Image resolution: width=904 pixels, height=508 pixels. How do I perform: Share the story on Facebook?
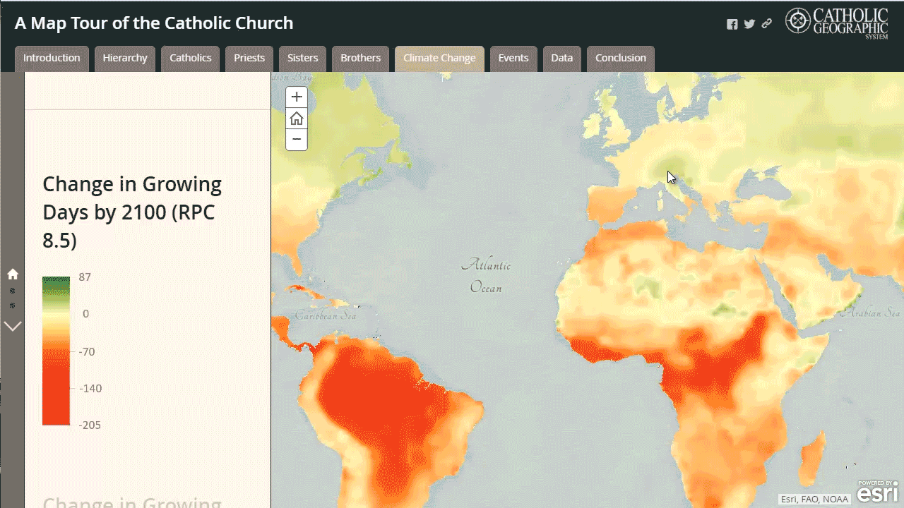tap(732, 24)
